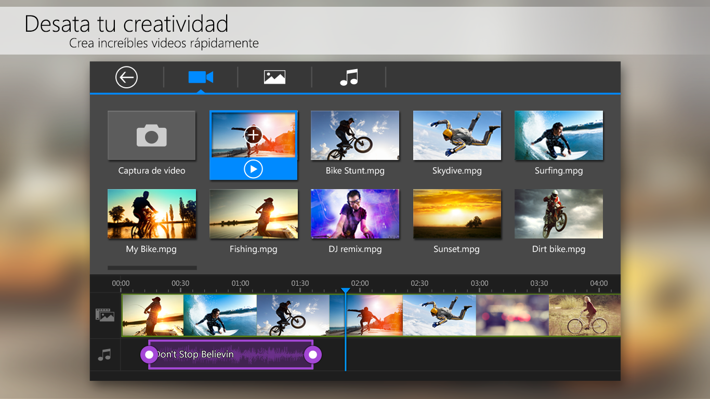Open the Dirt bike.mpg clip

click(558, 214)
